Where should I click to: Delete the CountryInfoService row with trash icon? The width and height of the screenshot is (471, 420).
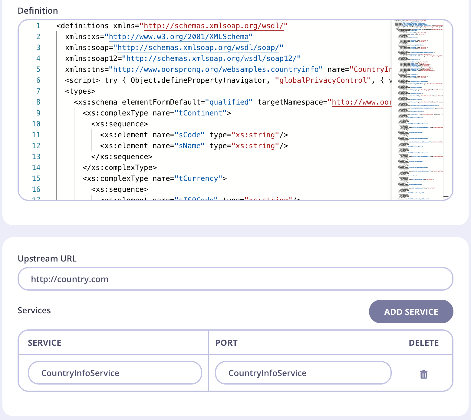424,374
